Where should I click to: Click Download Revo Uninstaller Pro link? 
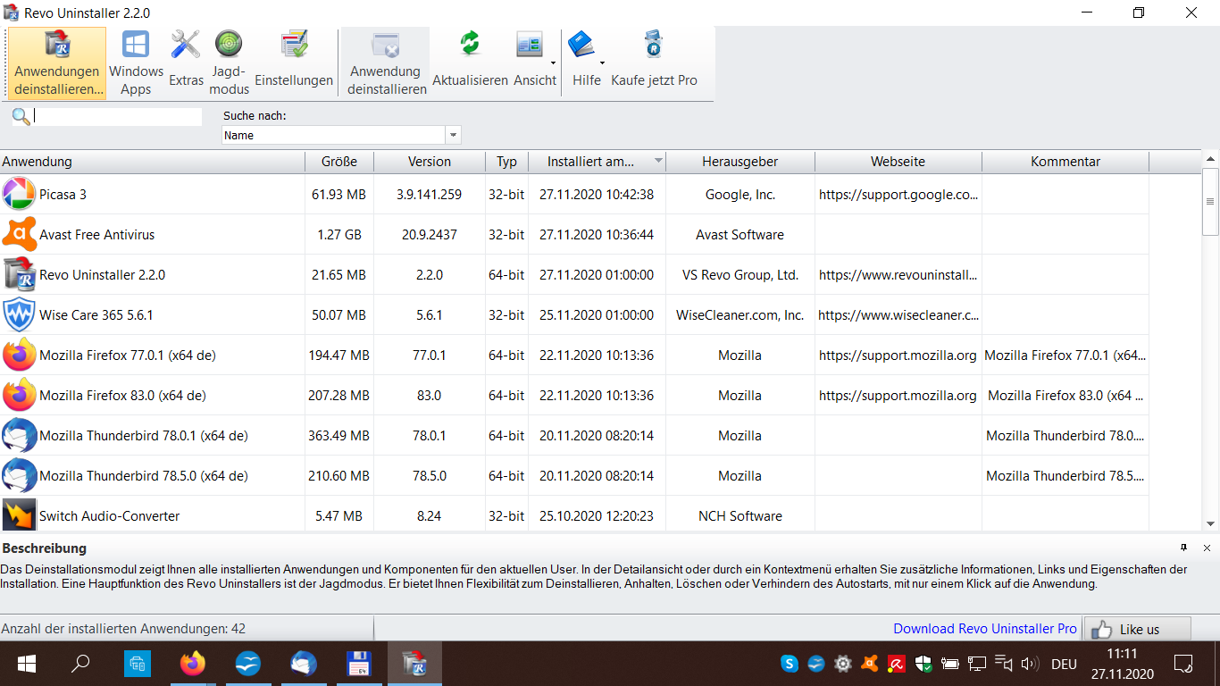click(985, 629)
